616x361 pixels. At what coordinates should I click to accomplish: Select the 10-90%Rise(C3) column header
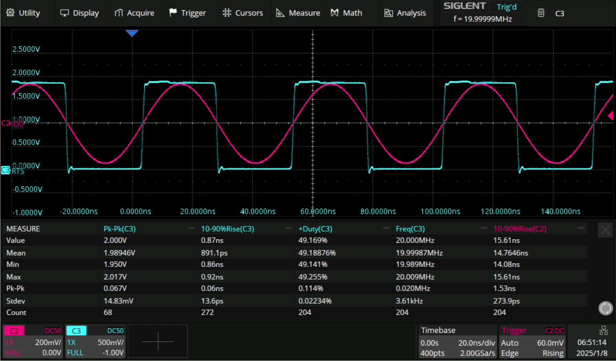pyautogui.click(x=227, y=229)
